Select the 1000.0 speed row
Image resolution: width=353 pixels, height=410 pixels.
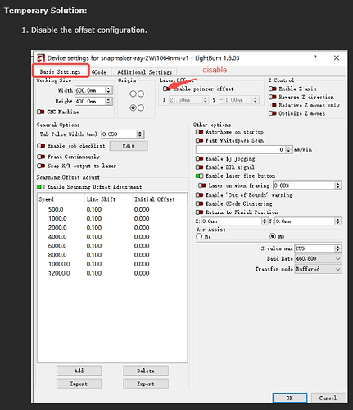click(112, 218)
